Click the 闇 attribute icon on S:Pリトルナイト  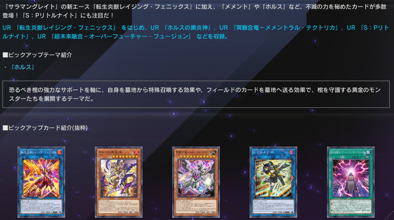click(292, 152)
